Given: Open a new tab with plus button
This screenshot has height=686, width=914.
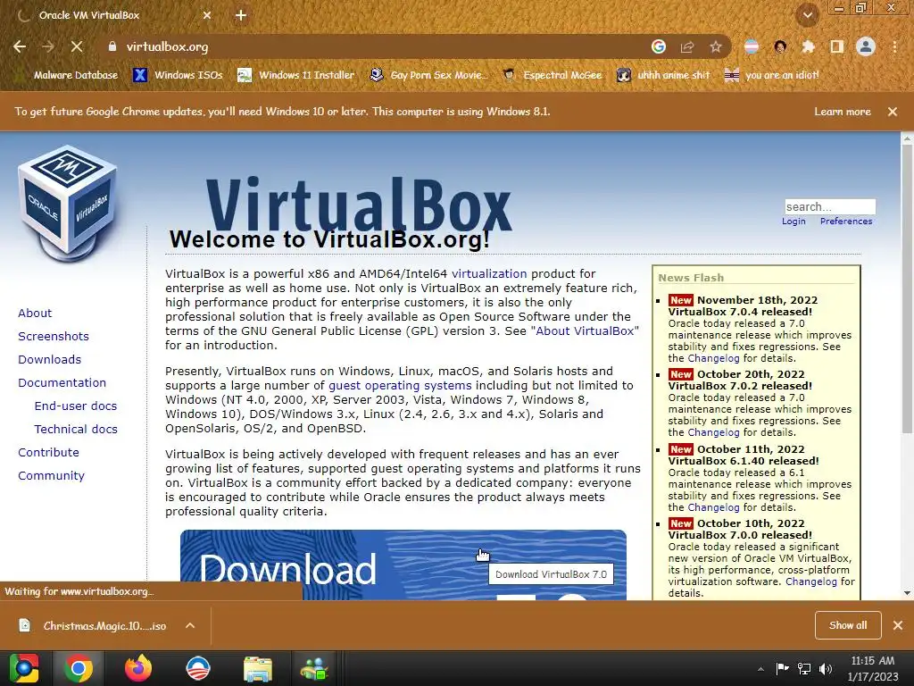Looking at the screenshot, I should click(x=241, y=16).
